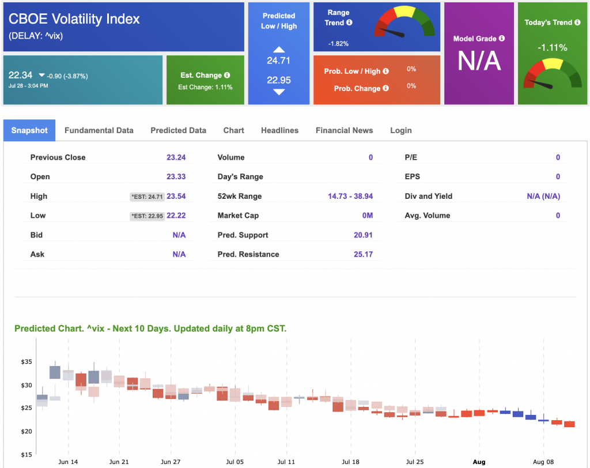Click the EPS value 0
This screenshot has width=590, height=468.
tap(558, 176)
